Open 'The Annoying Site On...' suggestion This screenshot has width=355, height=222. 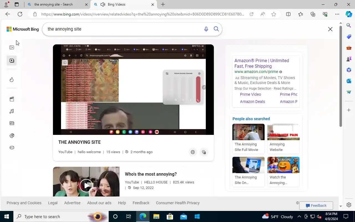coord(248,172)
